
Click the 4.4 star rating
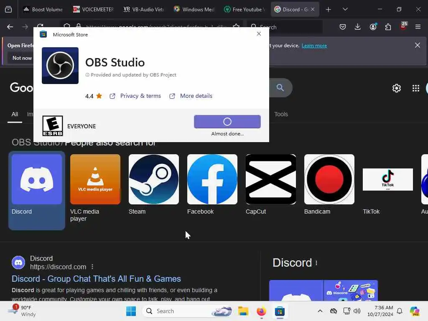[93, 96]
